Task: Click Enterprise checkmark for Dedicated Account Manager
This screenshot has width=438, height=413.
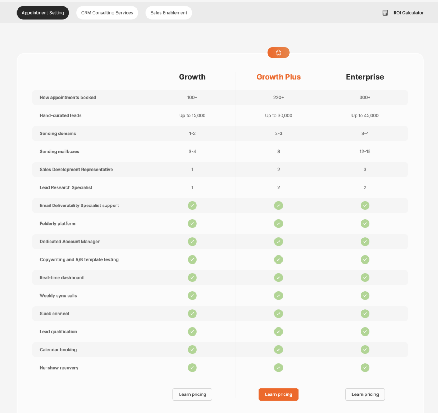Action: [365, 242]
